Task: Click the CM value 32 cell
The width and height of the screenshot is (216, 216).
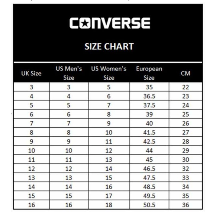Action: pyautogui.click(x=185, y=169)
